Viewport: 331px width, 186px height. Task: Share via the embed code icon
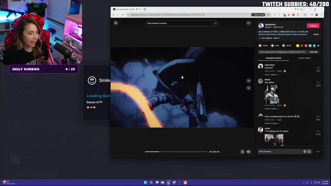click(302, 46)
